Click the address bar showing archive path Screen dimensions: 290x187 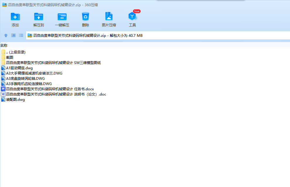(158, 35)
